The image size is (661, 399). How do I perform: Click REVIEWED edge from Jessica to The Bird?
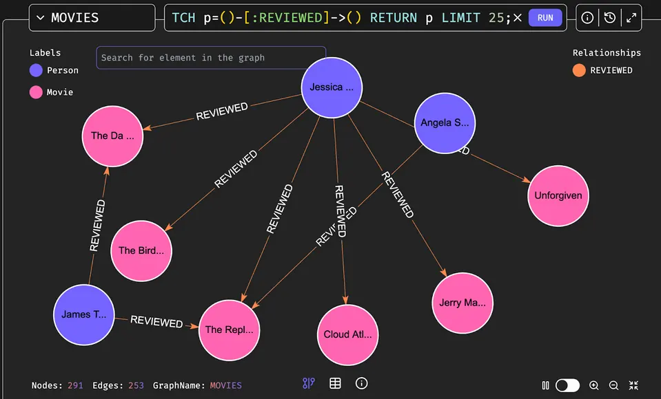236,169
